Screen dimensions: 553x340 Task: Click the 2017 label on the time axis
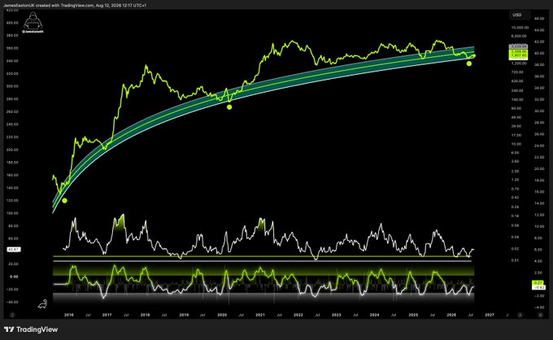coord(107,315)
